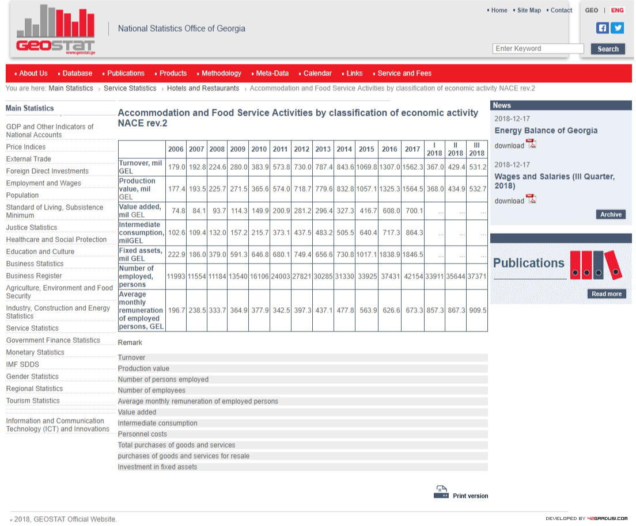The width and height of the screenshot is (636, 526).
Task: Open the Methodology menu item
Action: pyautogui.click(x=221, y=73)
